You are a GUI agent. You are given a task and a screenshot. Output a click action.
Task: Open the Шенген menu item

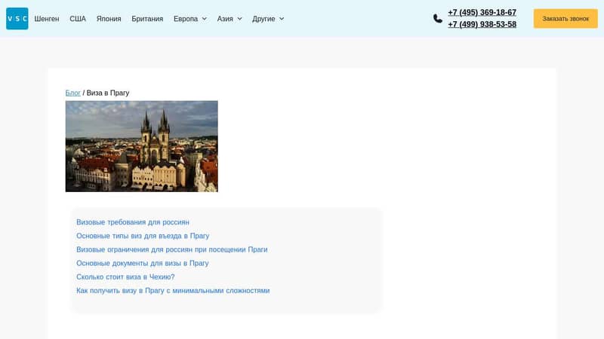47,19
